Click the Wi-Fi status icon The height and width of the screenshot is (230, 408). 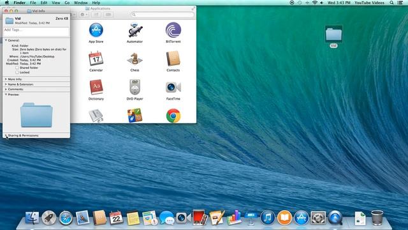[x=314, y=3]
